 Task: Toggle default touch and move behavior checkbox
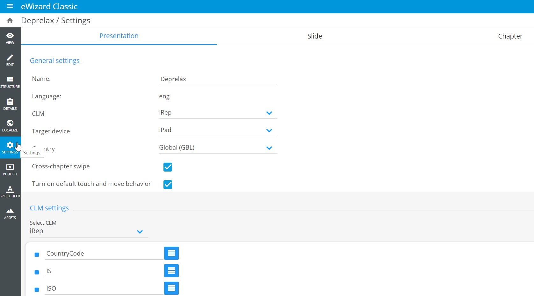pos(168,185)
